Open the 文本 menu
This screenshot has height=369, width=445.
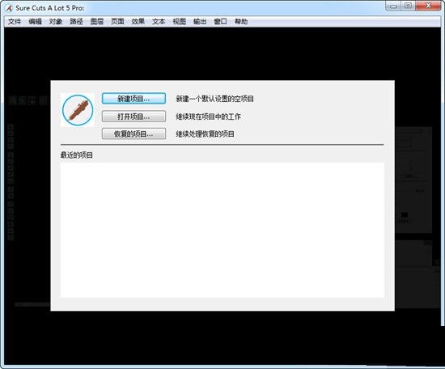click(x=159, y=22)
